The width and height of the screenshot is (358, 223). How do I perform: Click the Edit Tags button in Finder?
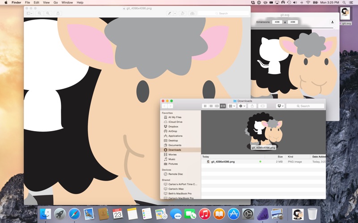click(x=263, y=106)
